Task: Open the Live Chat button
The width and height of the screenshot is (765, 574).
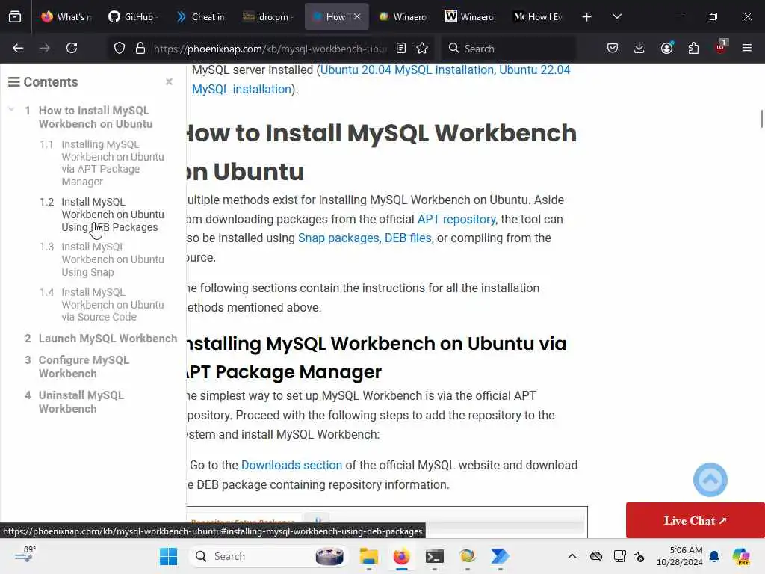Action: [x=696, y=520]
